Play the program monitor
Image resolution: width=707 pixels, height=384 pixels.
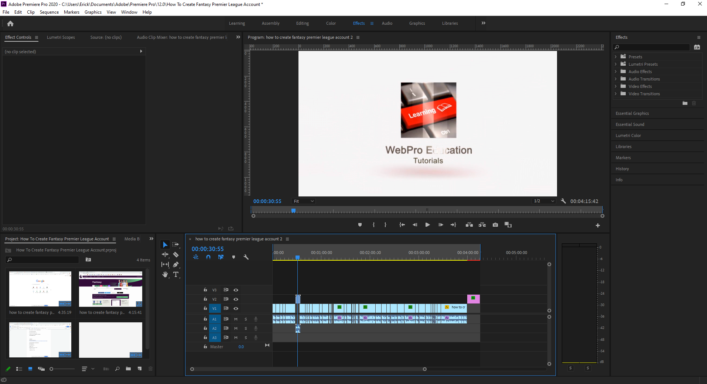[x=427, y=225]
